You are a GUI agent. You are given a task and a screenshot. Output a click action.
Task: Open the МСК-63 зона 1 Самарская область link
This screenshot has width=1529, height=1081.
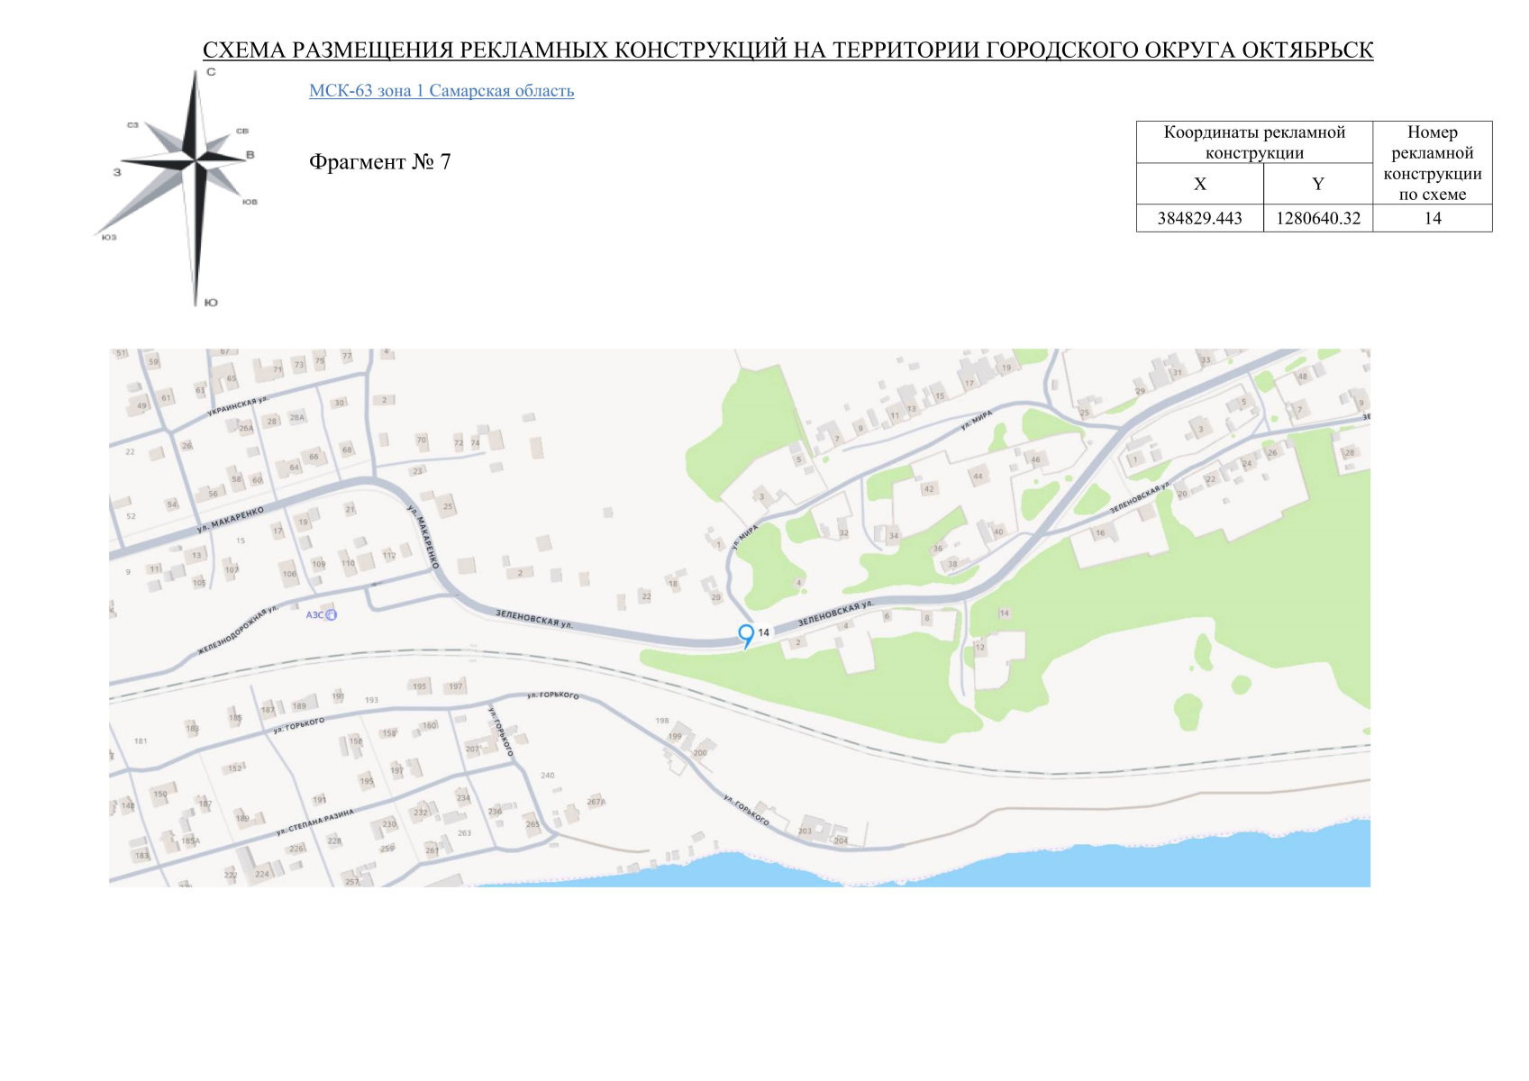pos(441,91)
